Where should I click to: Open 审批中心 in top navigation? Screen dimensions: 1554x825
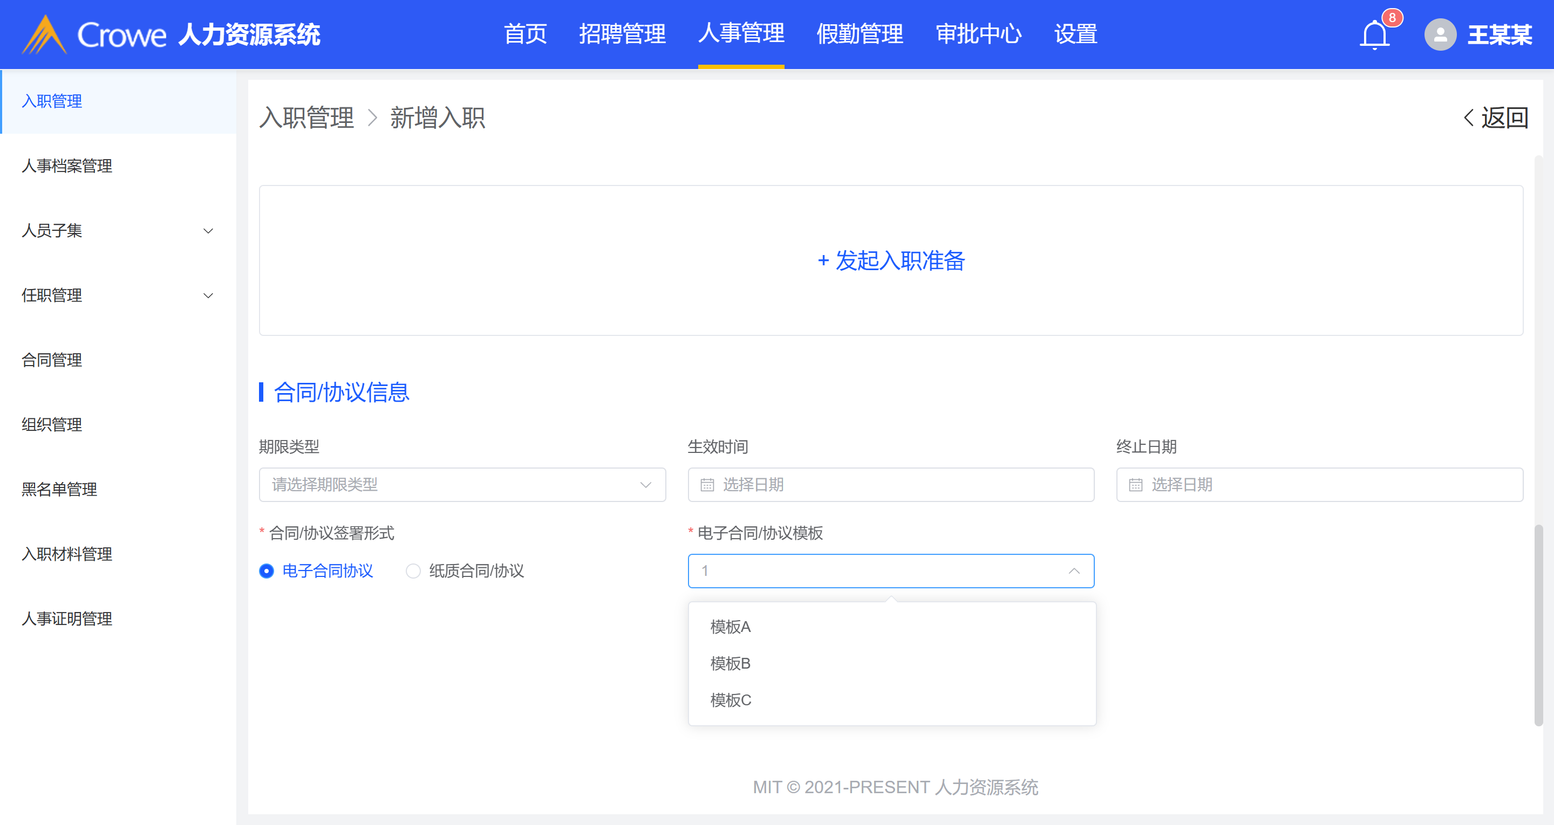[x=978, y=34]
